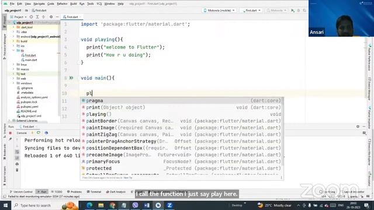Choose paintBorder completion suggestion
The width and height of the screenshot is (374, 210).
pos(182,121)
